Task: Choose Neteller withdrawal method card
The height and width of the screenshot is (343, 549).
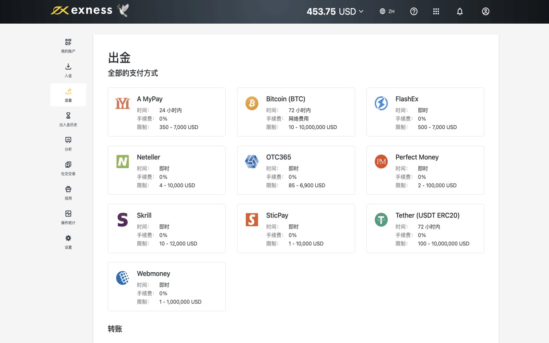Action: [x=166, y=170]
